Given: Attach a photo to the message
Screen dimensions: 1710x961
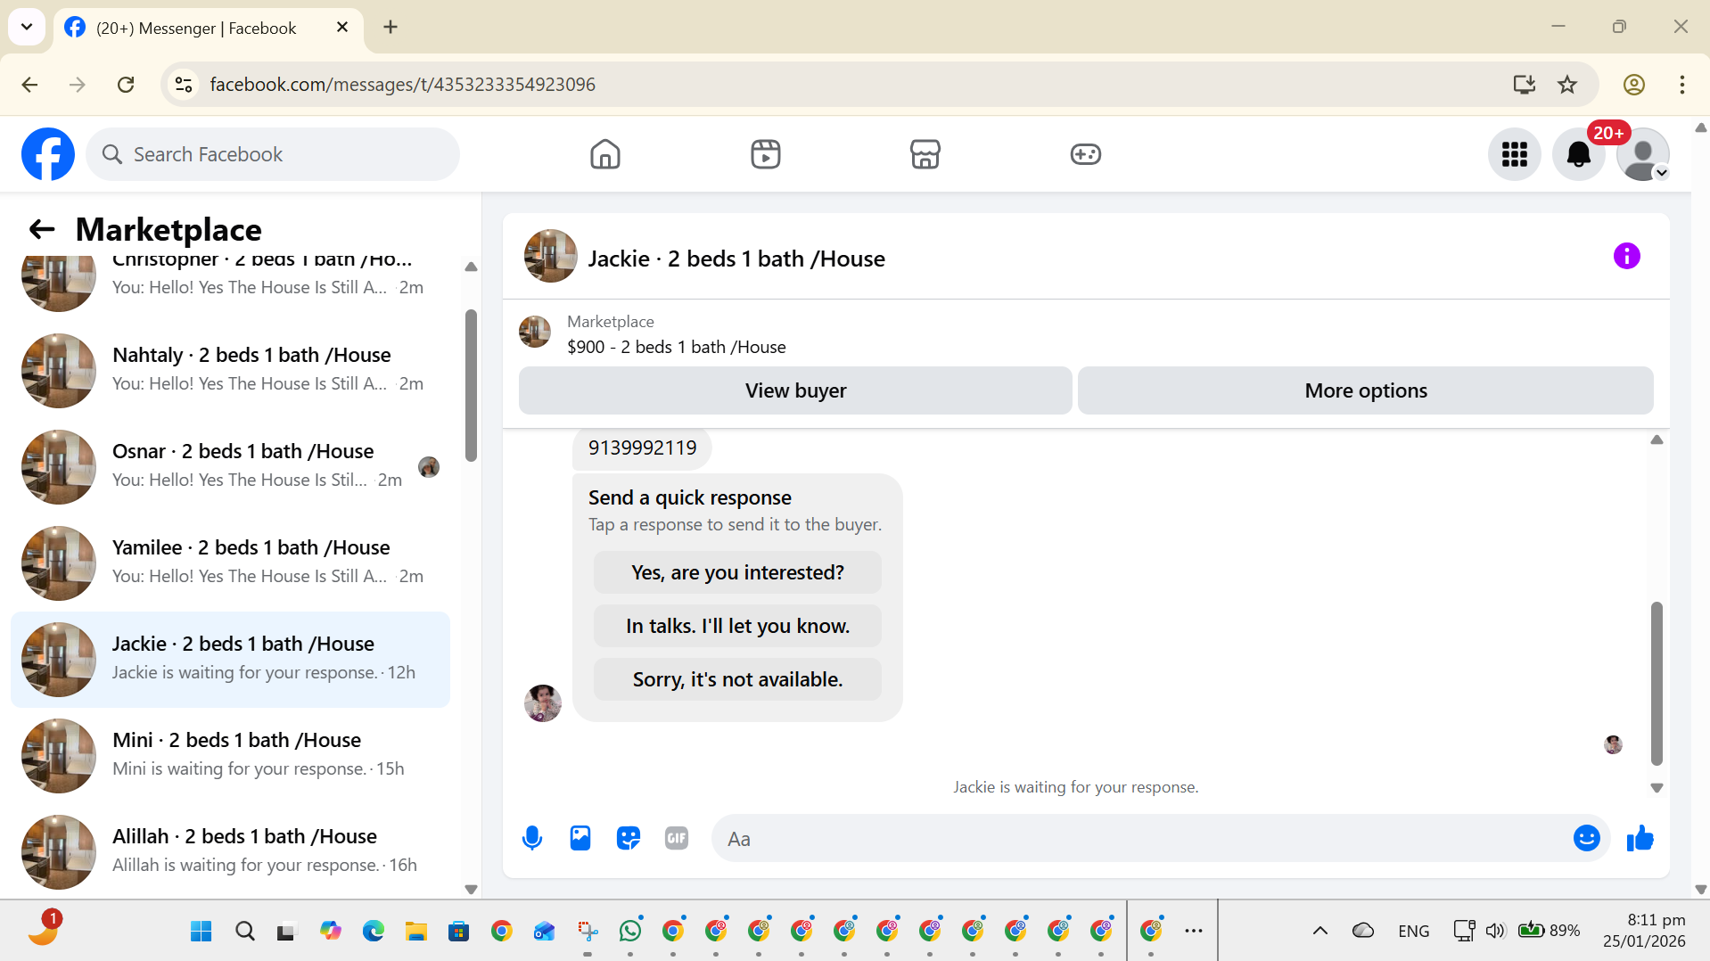Looking at the screenshot, I should (580, 838).
